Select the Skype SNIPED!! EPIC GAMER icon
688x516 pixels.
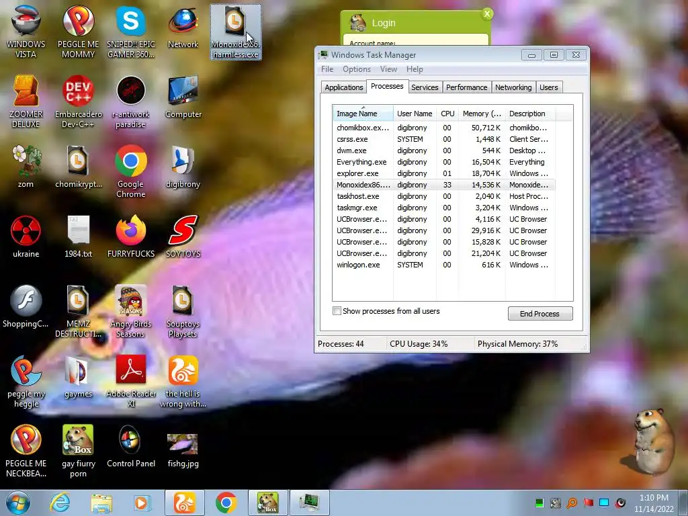(x=131, y=32)
